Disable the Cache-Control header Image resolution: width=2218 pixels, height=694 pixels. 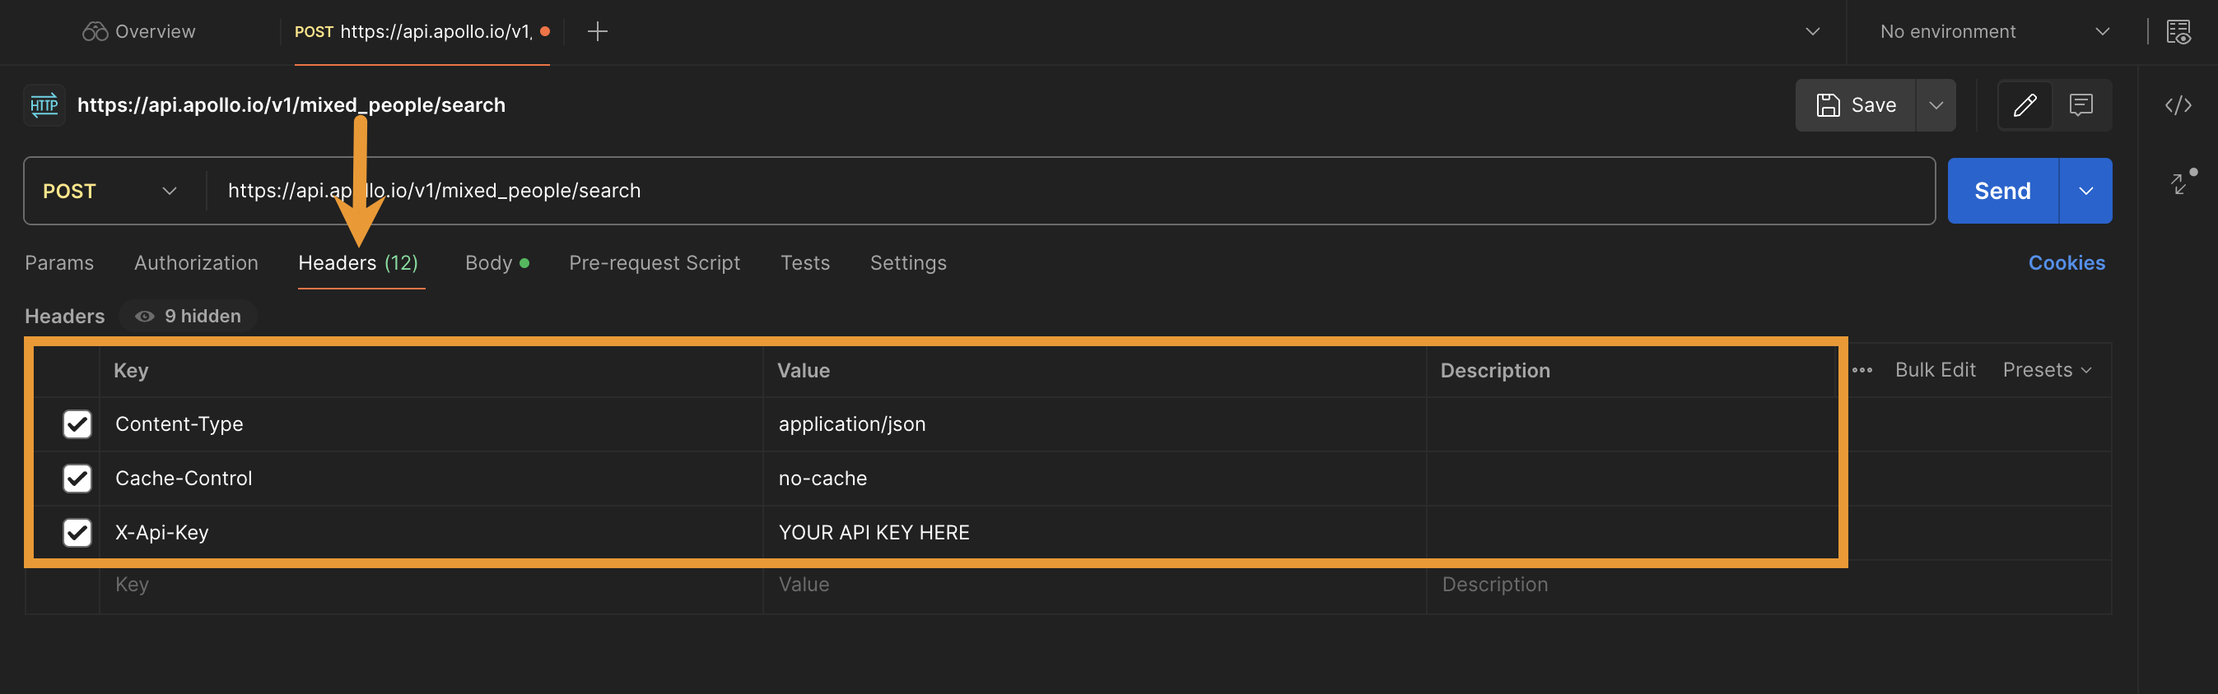click(77, 478)
